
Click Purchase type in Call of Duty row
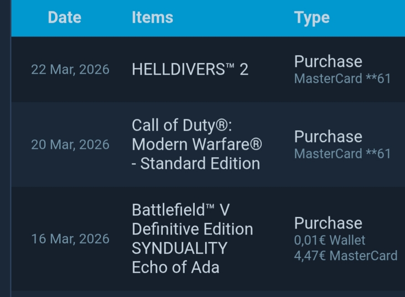pyautogui.click(x=328, y=137)
